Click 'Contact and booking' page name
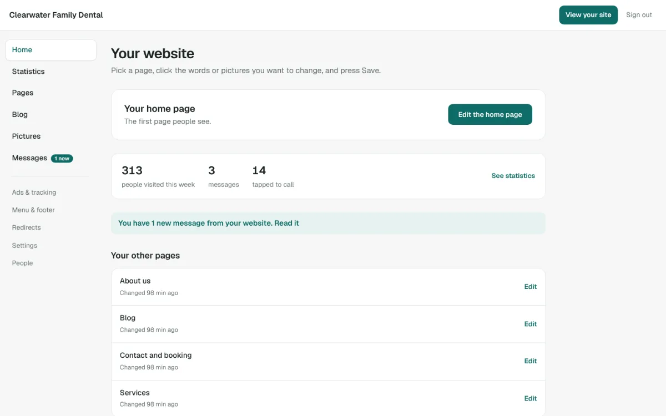The image size is (666, 416). (156, 355)
